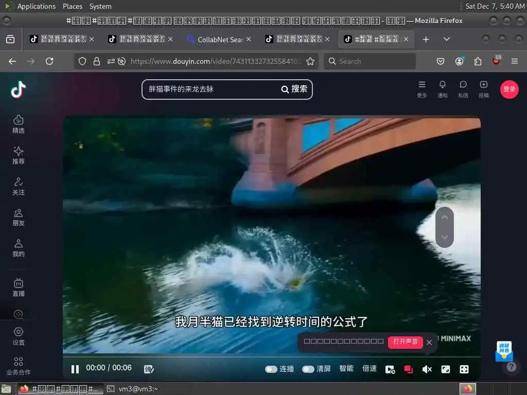Click the survey envelope floating icon
Image resolution: width=527 pixels, height=395 pixels.
pos(504,351)
